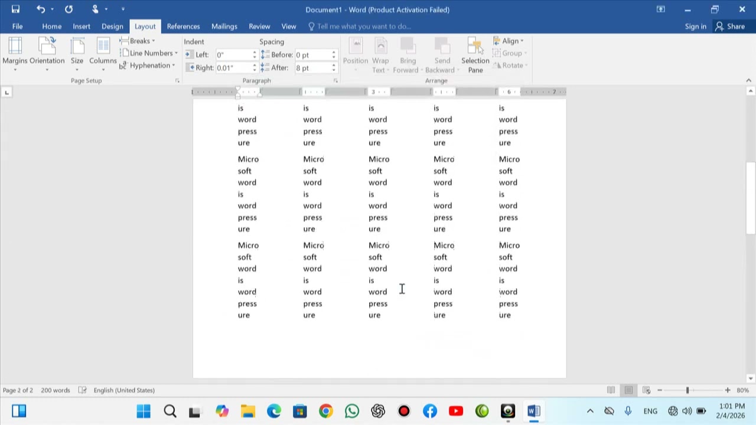Open the Margins menu
This screenshot has height=425, width=756.
click(x=15, y=54)
